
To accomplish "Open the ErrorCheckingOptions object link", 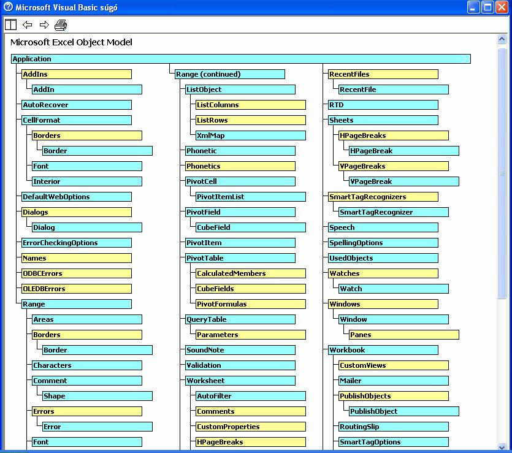I will pos(77,243).
